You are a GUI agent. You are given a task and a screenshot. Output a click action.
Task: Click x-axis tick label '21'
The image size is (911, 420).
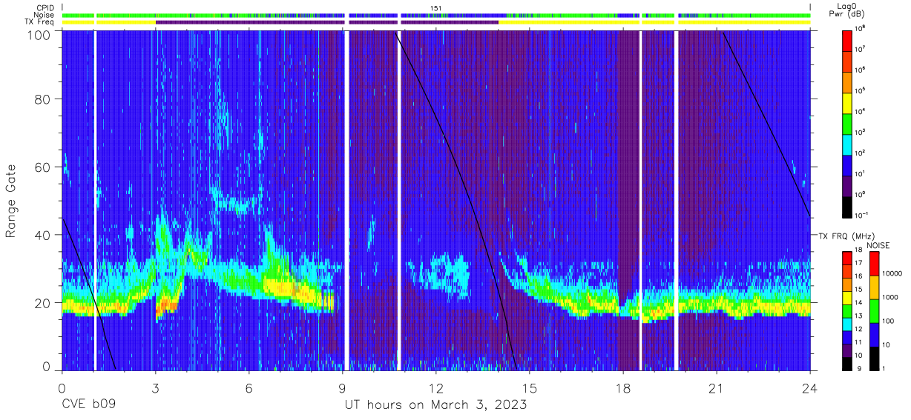[x=717, y=387]
